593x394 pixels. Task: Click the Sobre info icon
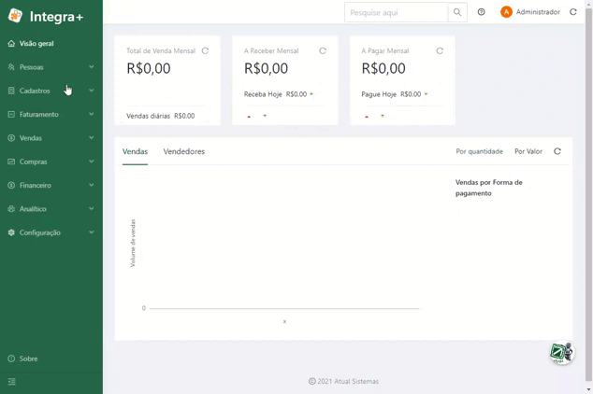coord(11,359)
